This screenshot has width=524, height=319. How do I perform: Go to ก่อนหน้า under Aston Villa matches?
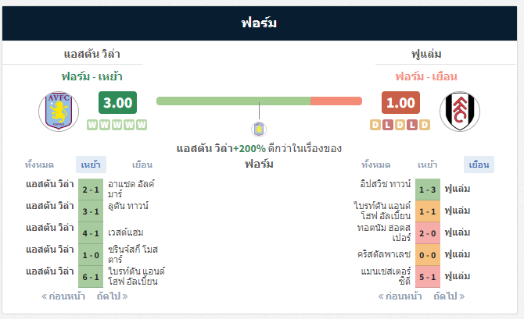(x=63, y=296)
